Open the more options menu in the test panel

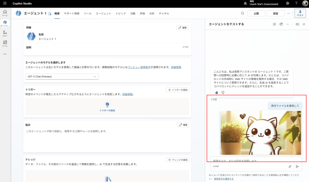288,24
